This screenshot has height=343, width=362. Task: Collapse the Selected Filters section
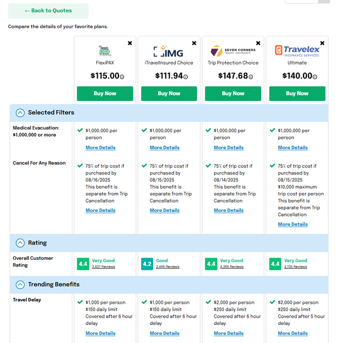[20, 113]
